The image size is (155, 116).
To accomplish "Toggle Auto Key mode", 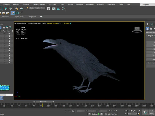I will point(151,111).
